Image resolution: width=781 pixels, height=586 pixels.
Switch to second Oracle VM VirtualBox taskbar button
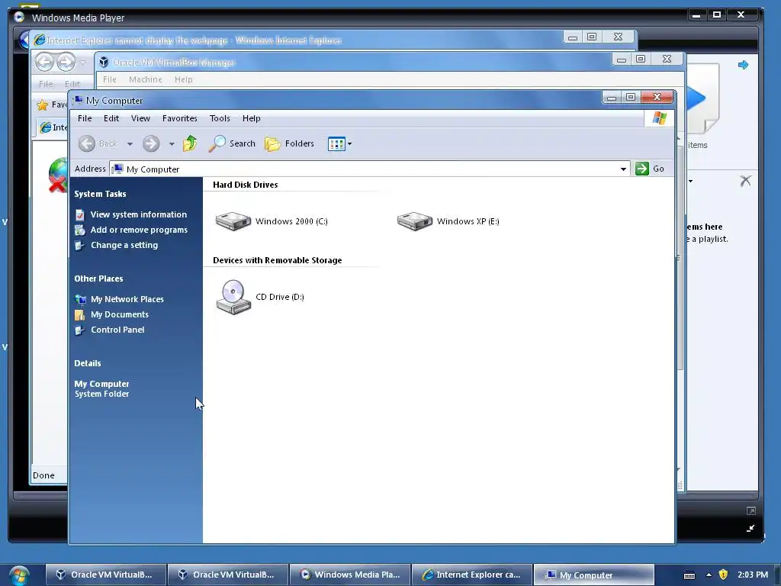click(228, 575)
